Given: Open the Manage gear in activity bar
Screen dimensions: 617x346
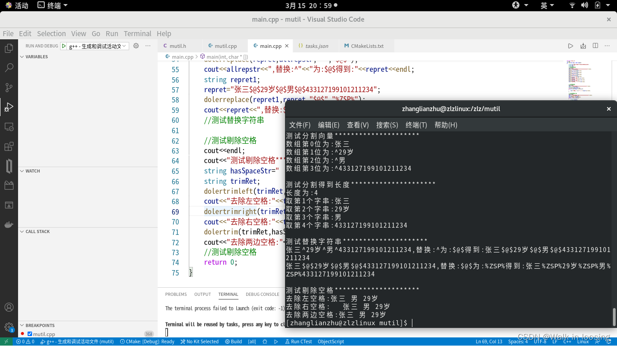Looking at the screenshot, I should coord(9,327).
